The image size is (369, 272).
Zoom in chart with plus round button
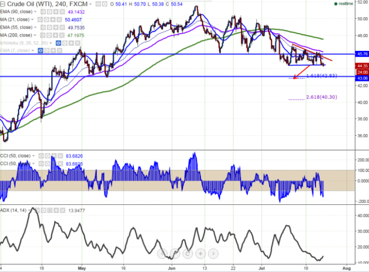point(200,254)
